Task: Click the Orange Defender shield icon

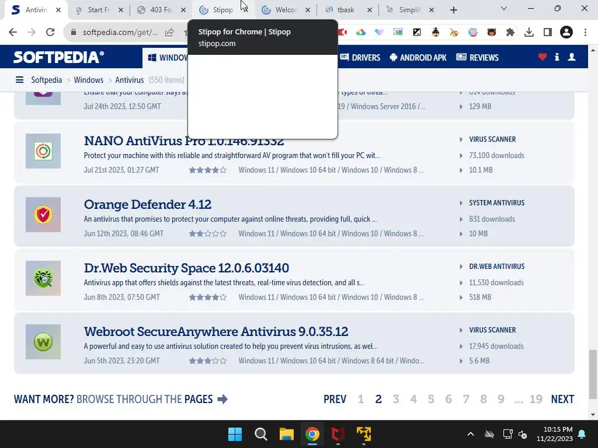Action: pyautogui.click(x=43, y=215)
